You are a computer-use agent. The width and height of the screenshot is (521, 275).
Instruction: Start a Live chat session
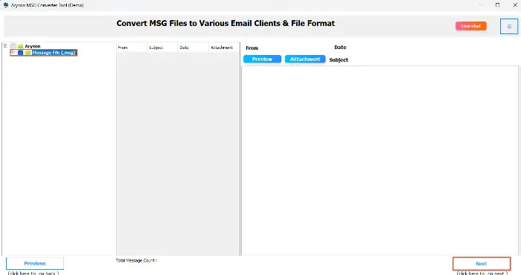(x=471, y=26)
